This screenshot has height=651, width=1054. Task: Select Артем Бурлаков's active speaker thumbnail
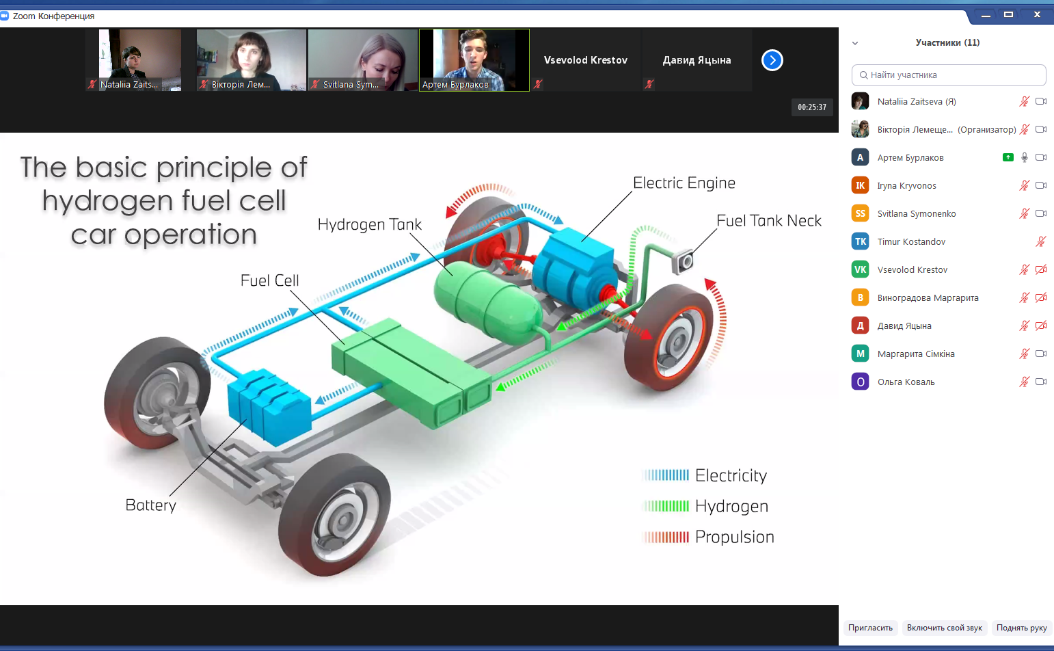pyautogui.click(x=474, y=60)
